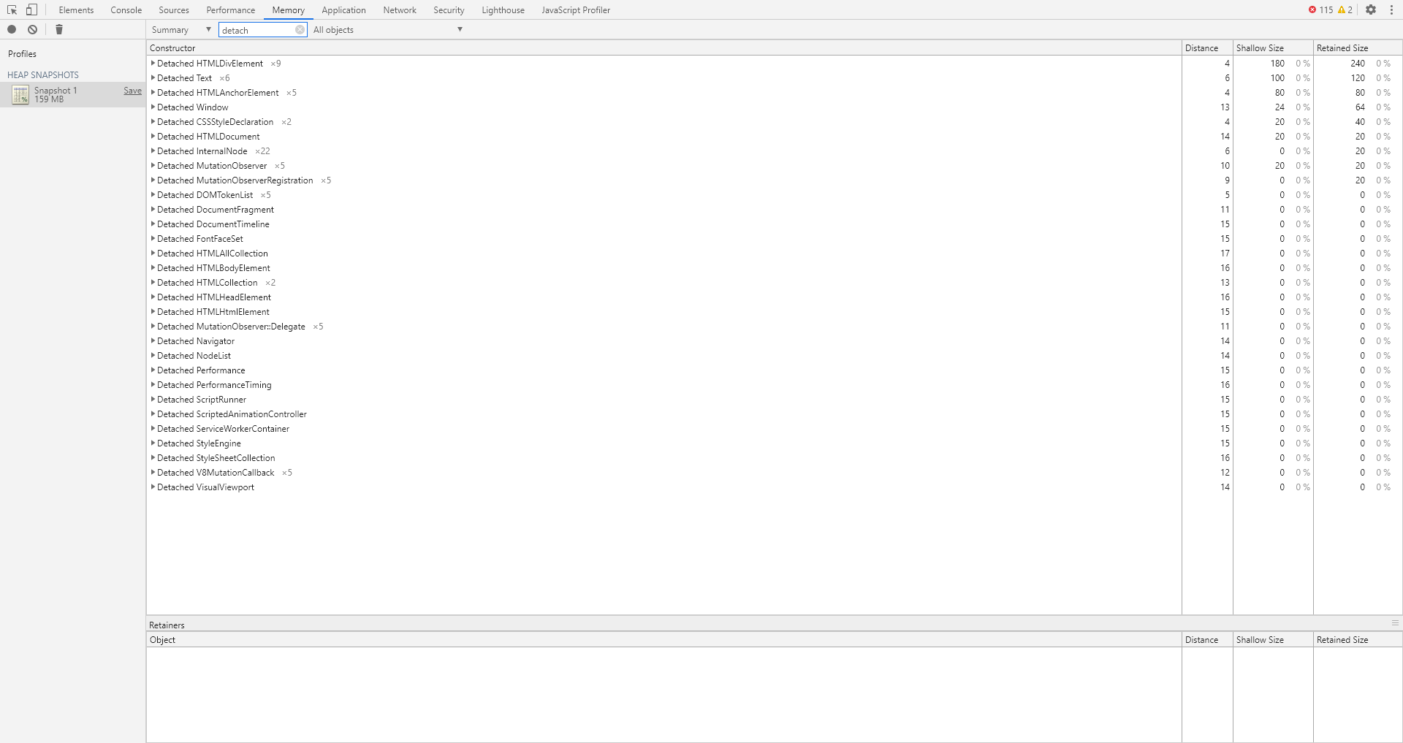Click the Retainers pane drag handle
This screenshot has height=743, width=1403.
(x=1395, y=623)
